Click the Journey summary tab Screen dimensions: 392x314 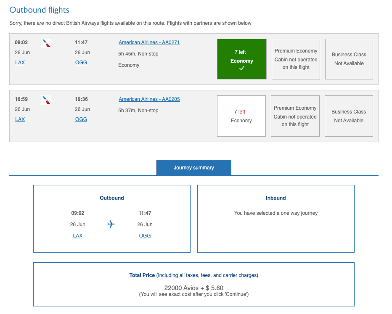click(x=193, y=168)
